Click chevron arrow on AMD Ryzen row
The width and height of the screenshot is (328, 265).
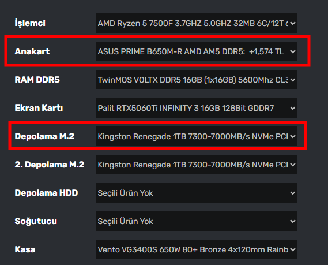coord(293,23)
